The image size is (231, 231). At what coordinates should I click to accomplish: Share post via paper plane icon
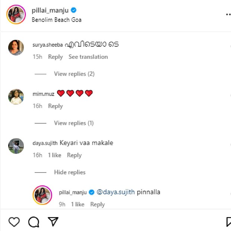coord(53,222)
